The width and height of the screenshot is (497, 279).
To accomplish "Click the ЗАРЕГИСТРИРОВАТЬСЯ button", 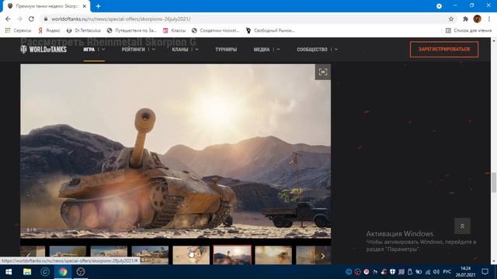I will tap(444, 50).
